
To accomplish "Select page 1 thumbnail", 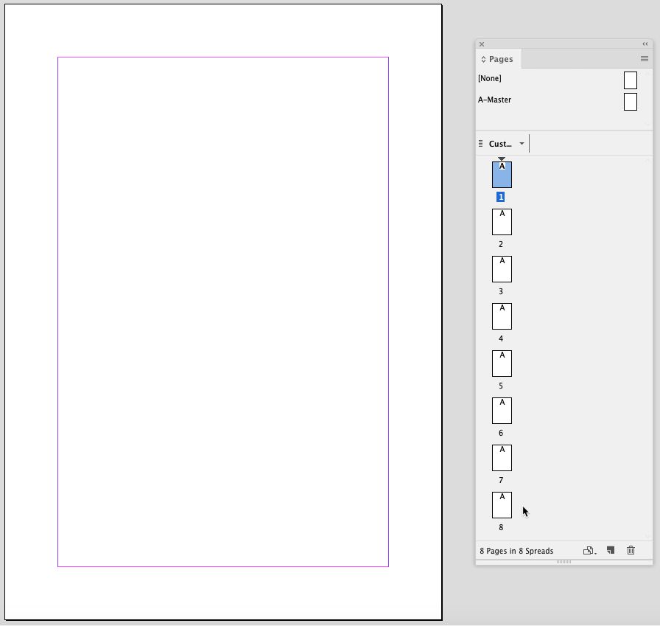I will (502, 175).
